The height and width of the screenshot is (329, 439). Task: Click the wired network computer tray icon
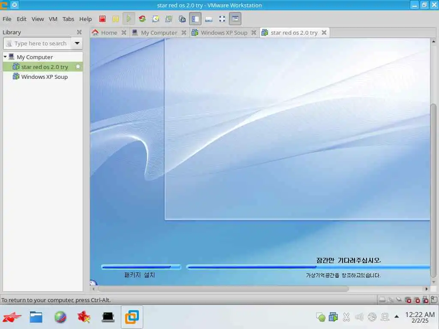coord(385,317)
